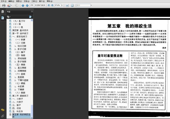The image size is (170, 119).
Task: Click the Print icon in toolbar
Action: [4, 5]
